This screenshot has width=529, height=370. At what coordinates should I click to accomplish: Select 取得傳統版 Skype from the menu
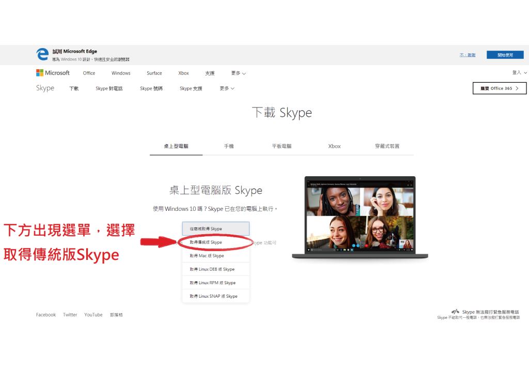[x=215, y=242]
